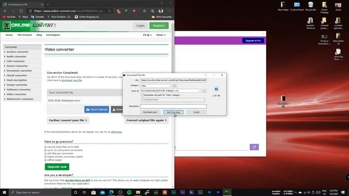349x196 pixels.
Task: Open the File formats menu item
Action: [25, 35]
